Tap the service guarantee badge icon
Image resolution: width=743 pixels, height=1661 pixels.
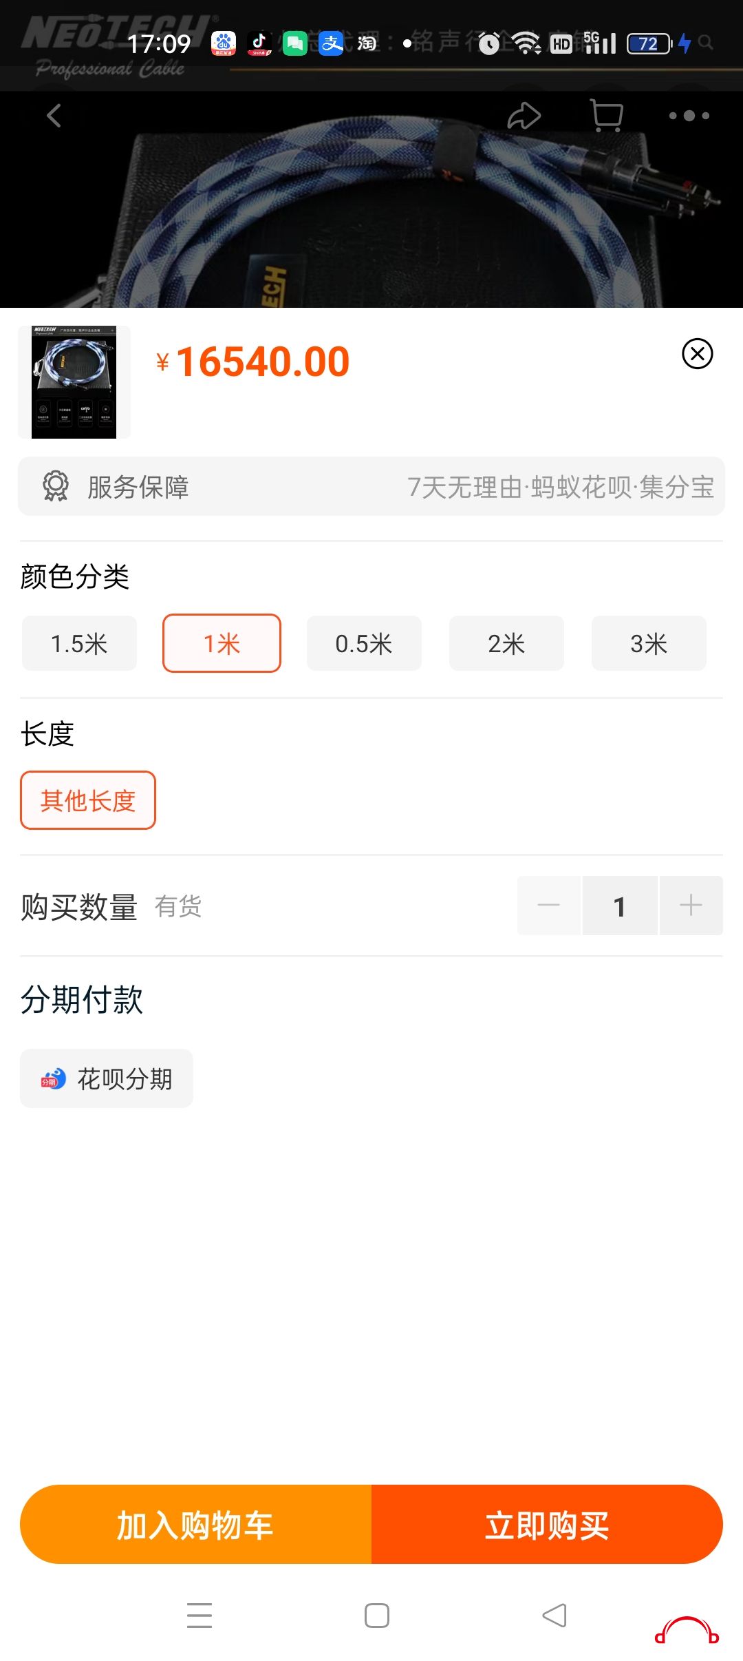pyautogui.click(x=56, y=486)
